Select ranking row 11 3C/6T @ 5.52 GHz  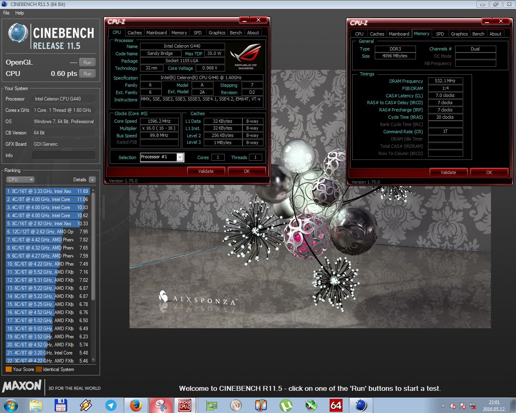(48, 272)
